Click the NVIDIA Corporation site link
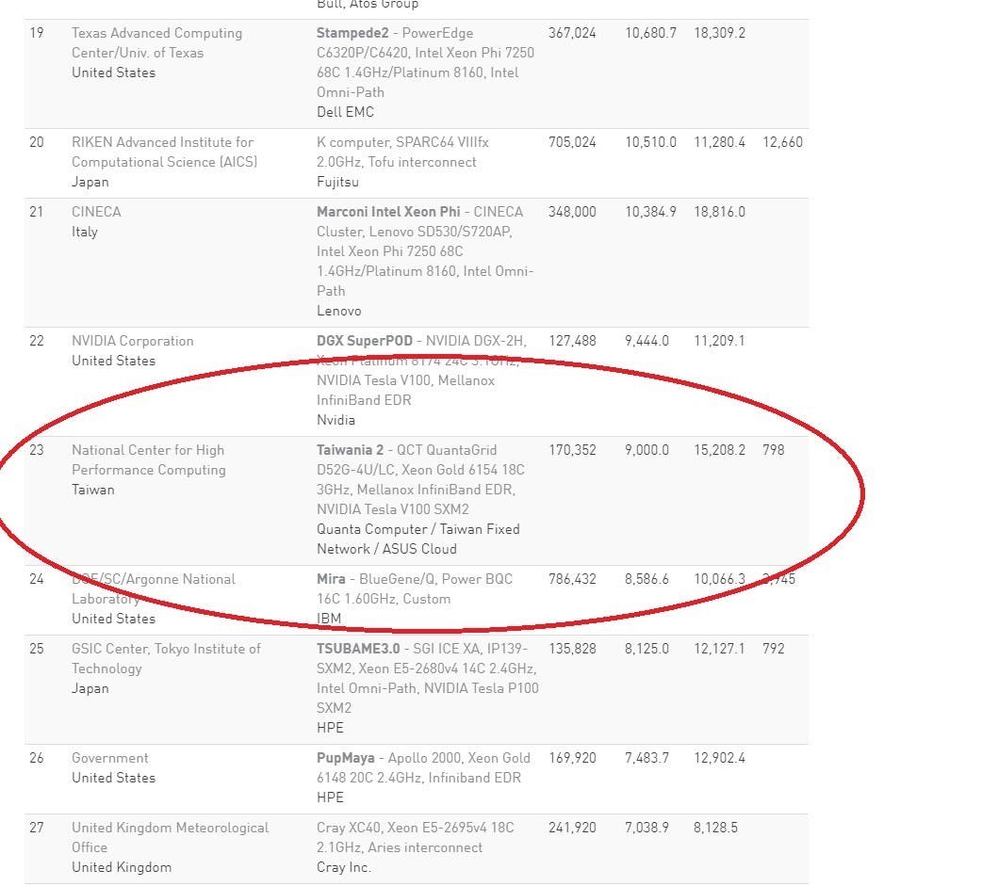 pyautogui.click(x=132, y=341)
